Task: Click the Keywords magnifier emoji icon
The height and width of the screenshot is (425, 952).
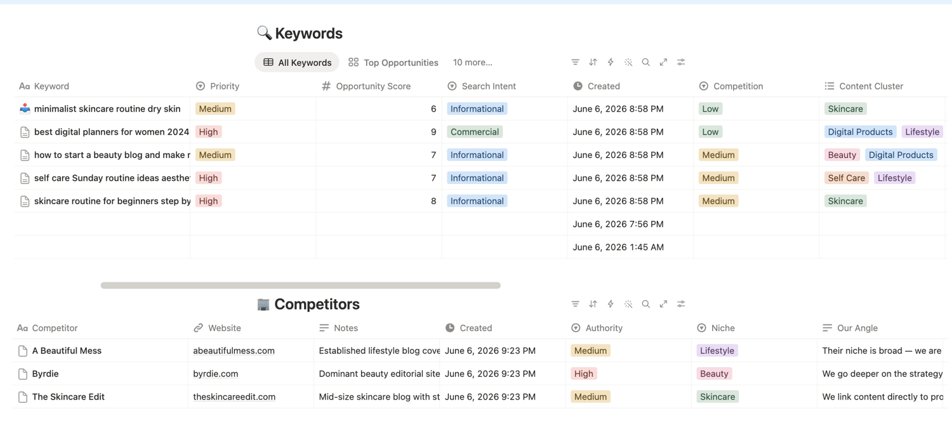Action: point(264,32)
